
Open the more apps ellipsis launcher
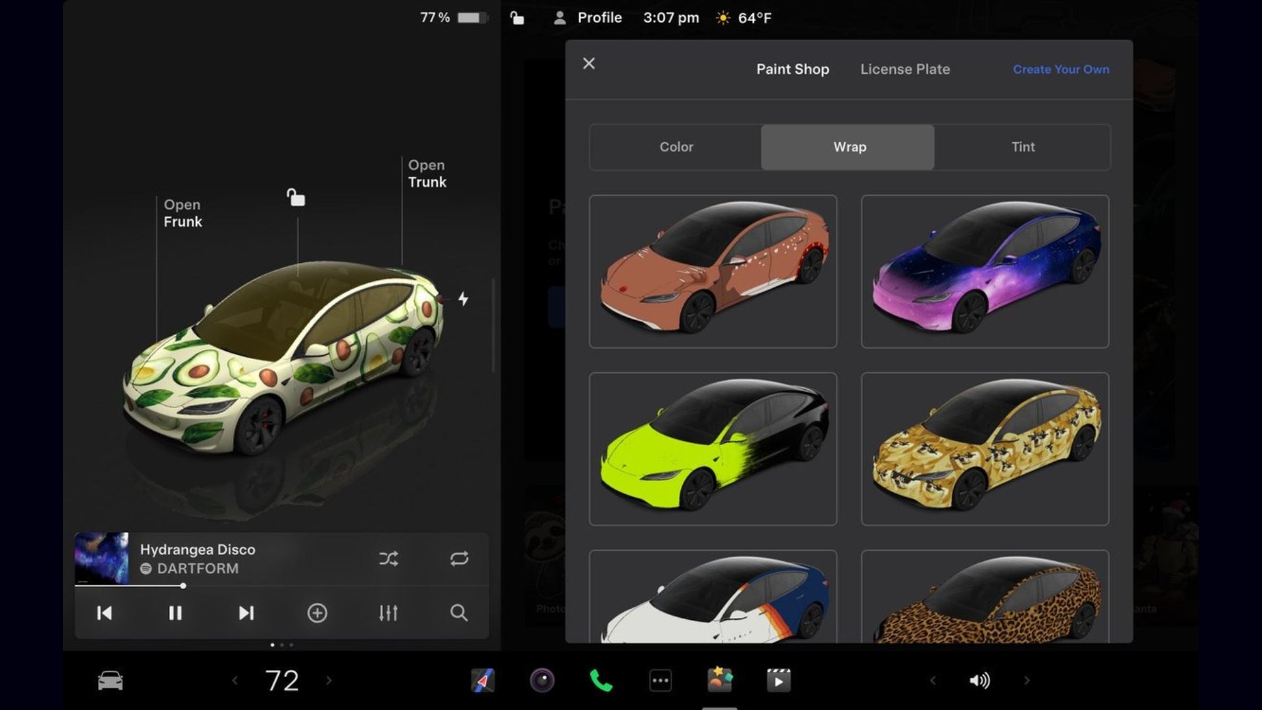pyautogui.click(x=660, y=680)
